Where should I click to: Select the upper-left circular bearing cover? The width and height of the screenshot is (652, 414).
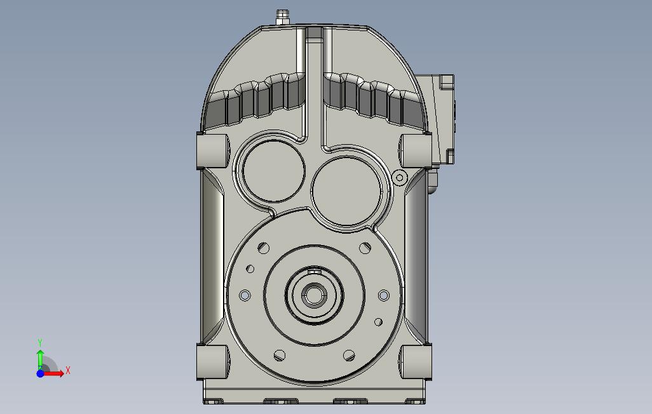click(x=274, y=171)
